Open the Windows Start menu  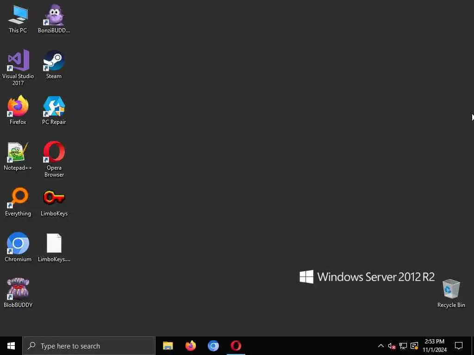(11, 346)
